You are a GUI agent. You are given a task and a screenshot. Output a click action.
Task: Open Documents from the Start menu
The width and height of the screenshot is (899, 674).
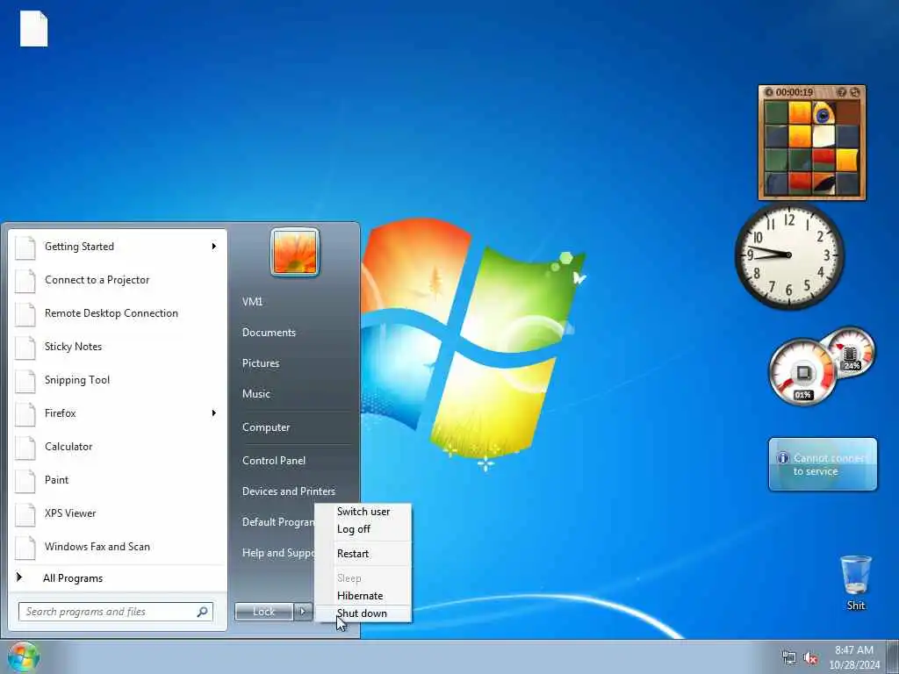coord(269,333)
